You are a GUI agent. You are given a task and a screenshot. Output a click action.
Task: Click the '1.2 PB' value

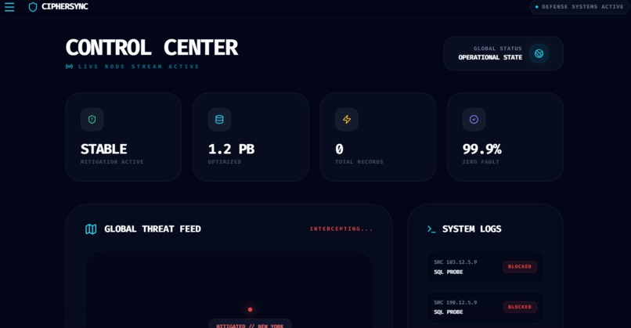click(232, 150)
